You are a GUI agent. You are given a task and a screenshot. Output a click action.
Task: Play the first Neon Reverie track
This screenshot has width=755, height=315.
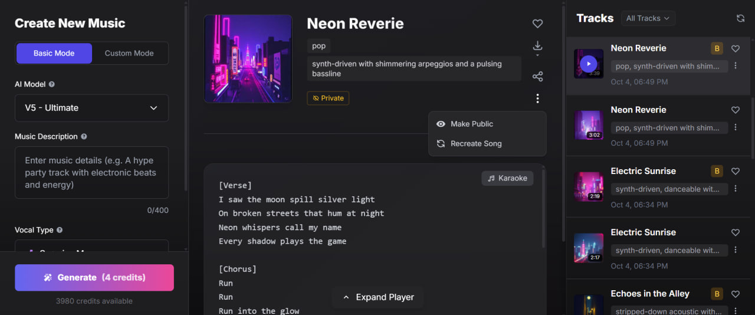point(588,64)
